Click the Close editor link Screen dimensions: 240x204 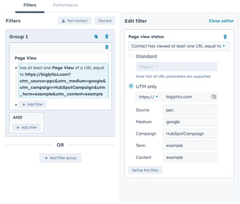[221, 21]
